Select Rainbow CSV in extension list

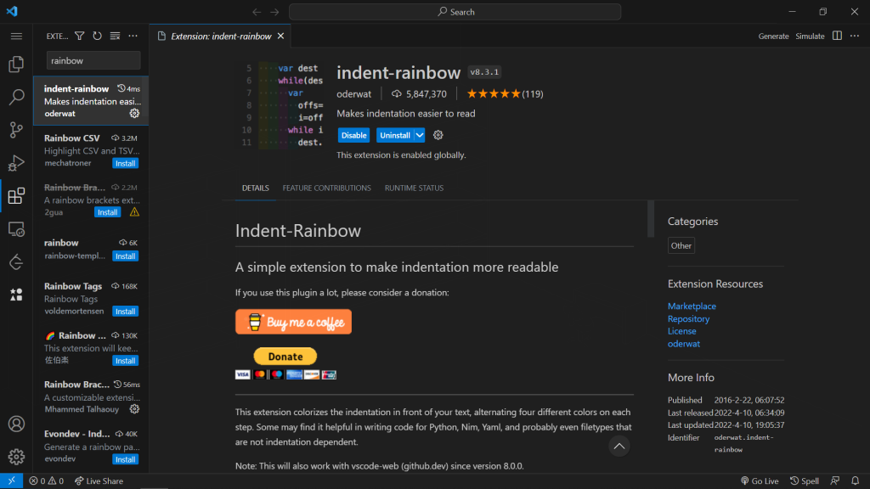tap(91, 150)
